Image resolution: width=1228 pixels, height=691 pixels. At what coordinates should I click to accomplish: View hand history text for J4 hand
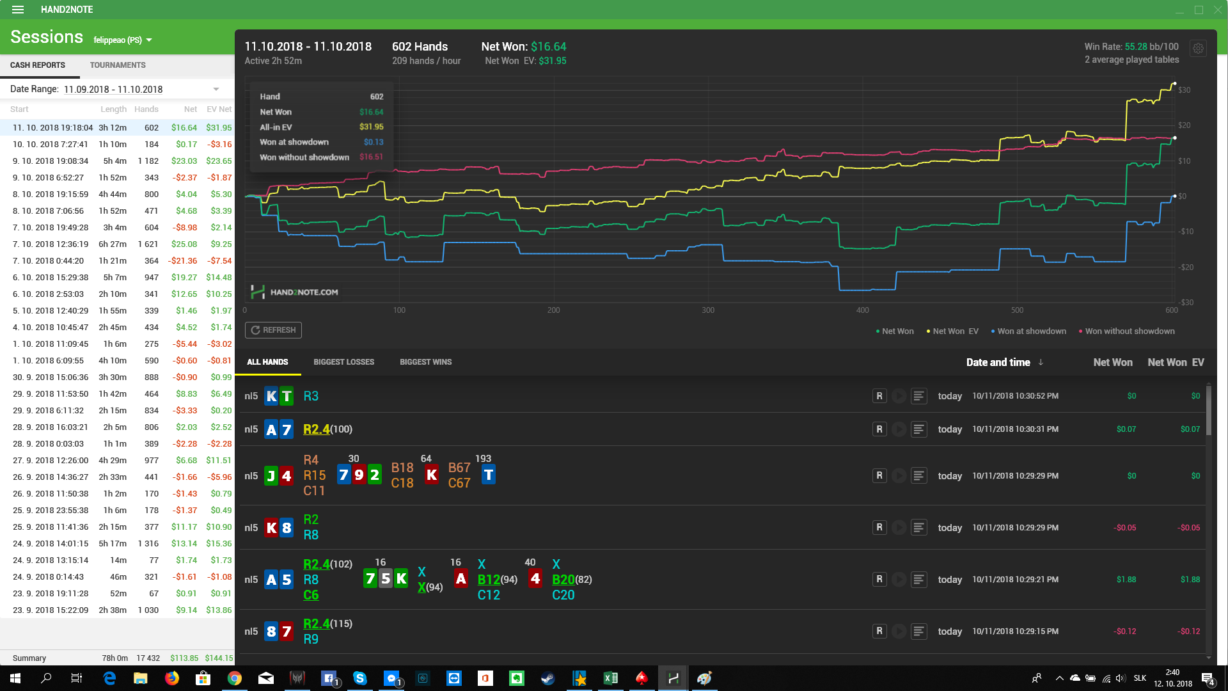tap(918, 475)
